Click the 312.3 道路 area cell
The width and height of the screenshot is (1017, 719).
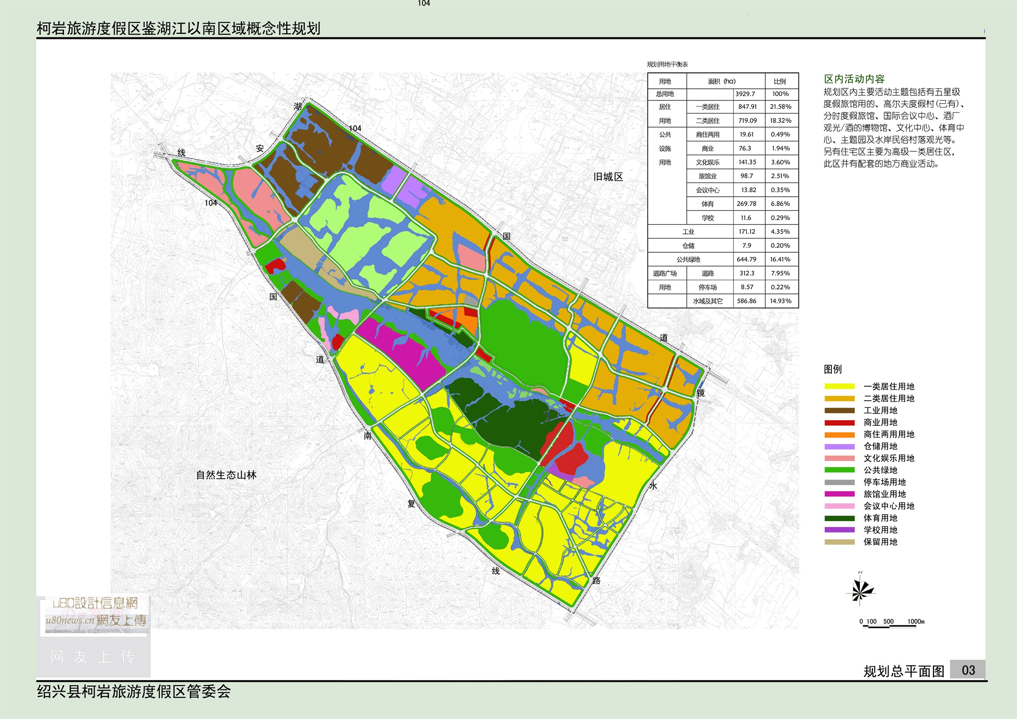point(747,273)
